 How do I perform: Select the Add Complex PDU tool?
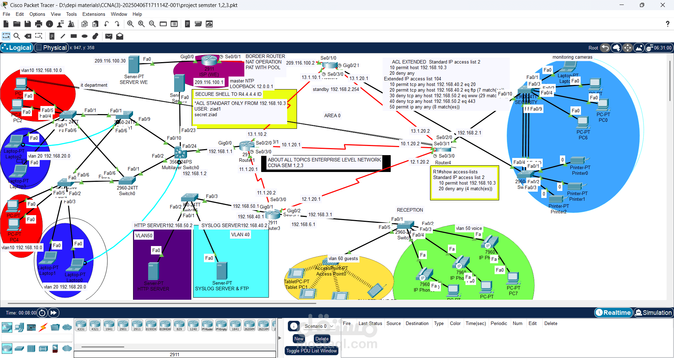[x=120, y=36]
